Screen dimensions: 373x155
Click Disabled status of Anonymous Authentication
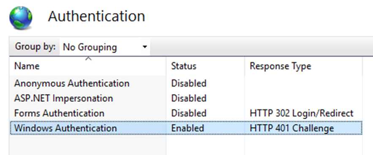[x=189, y=84]
